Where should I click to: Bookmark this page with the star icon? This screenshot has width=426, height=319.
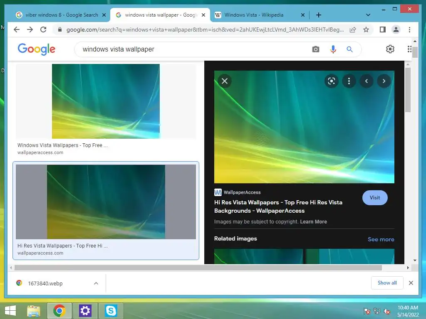click(x=366, y=29)
